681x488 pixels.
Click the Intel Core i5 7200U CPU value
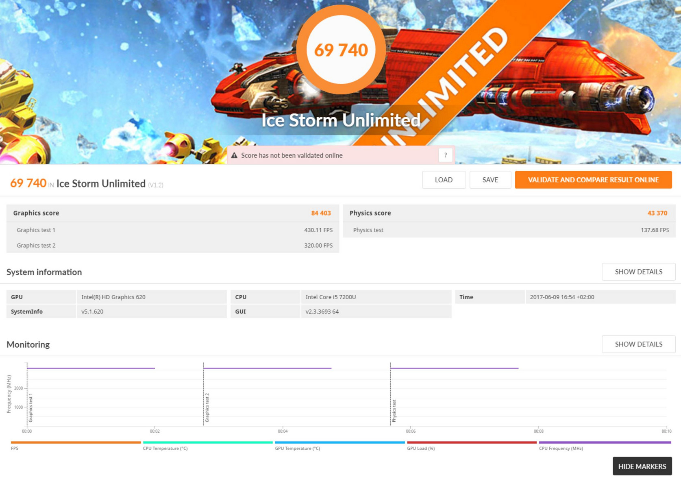(x=331, y=297)
